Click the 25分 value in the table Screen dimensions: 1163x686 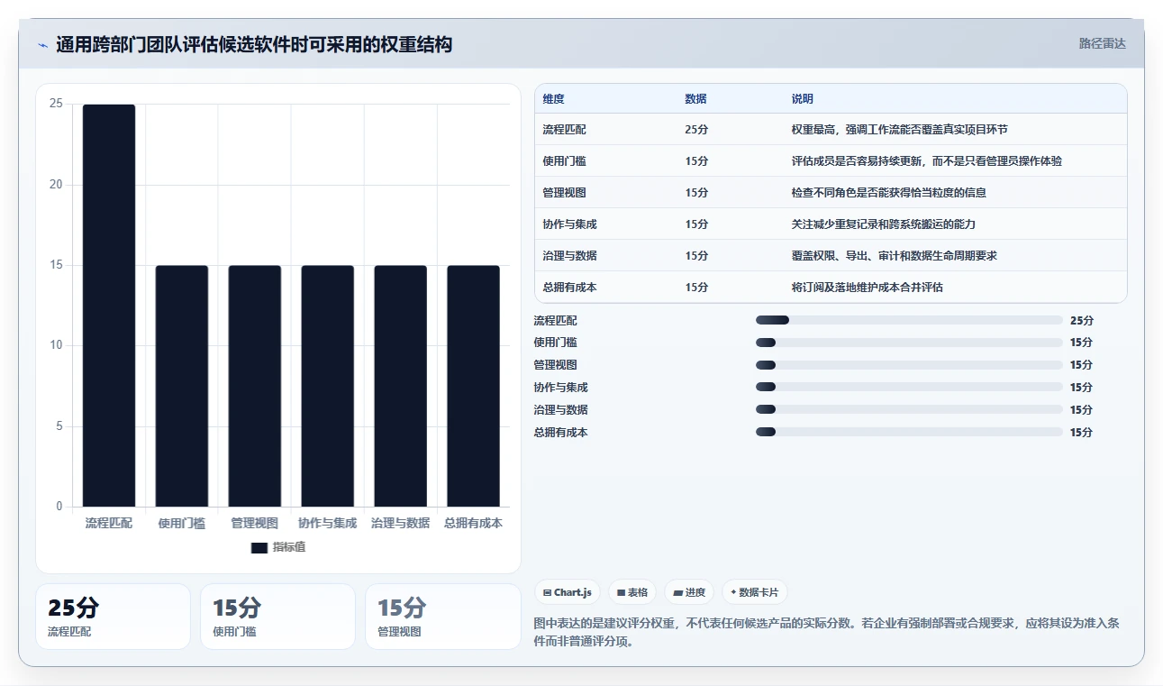[696, 130]
